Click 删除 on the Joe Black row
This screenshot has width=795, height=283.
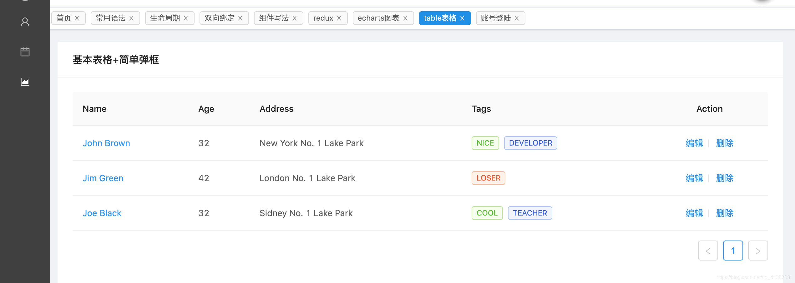725,213
